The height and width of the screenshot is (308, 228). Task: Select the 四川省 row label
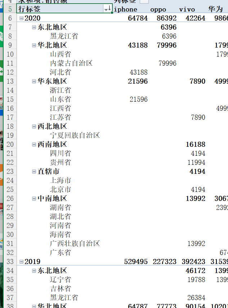pos(60,153)
